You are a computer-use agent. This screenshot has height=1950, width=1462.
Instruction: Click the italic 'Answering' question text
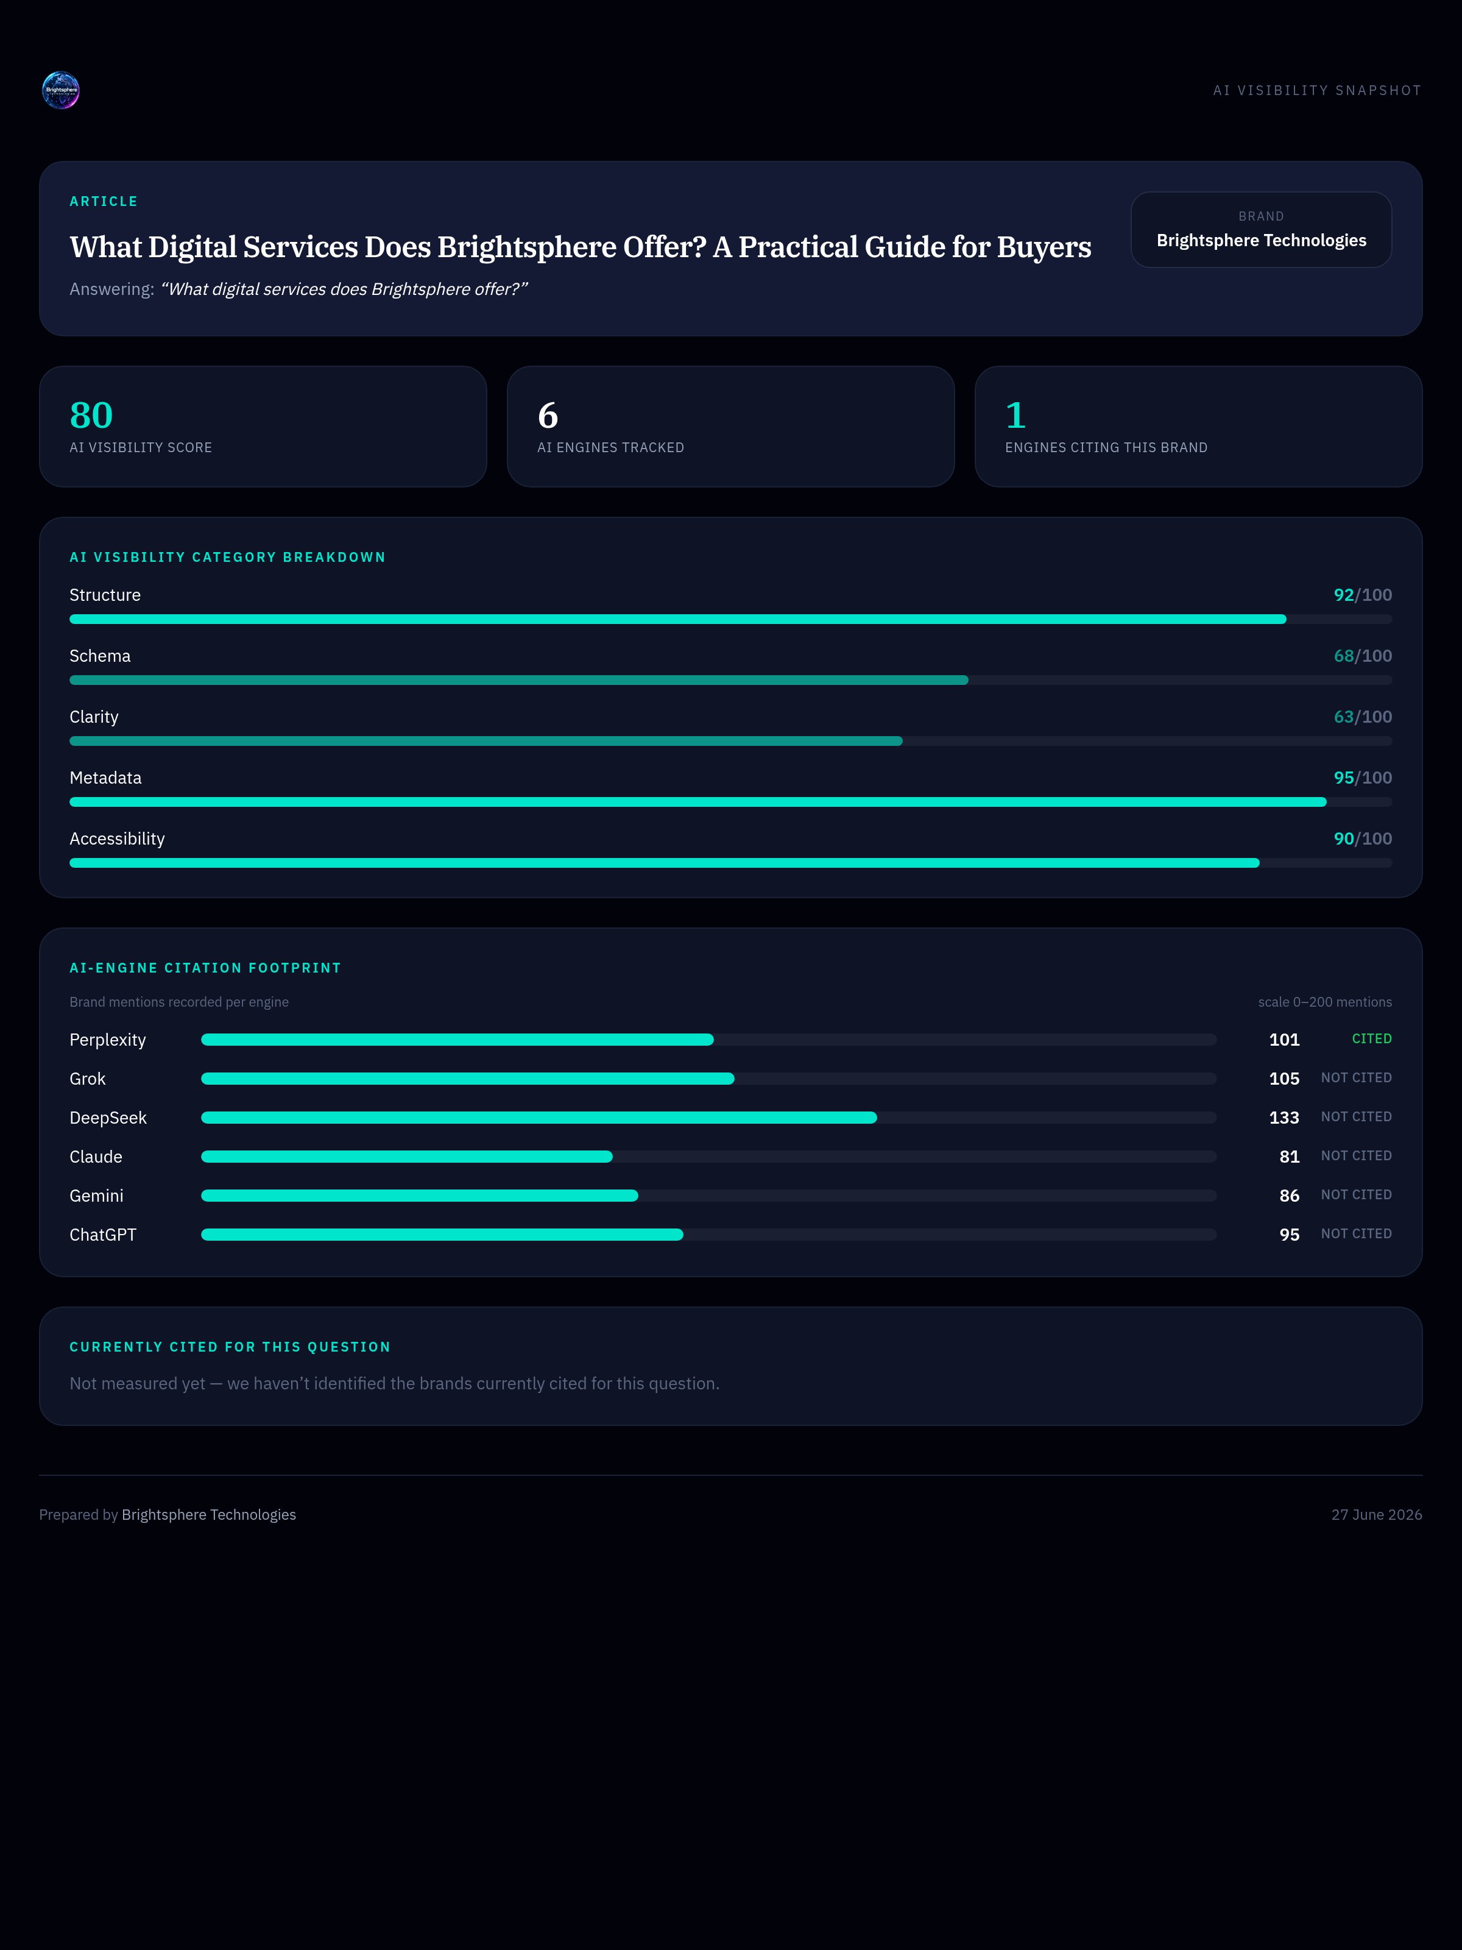pyautogui.click(x=345, y=289)
